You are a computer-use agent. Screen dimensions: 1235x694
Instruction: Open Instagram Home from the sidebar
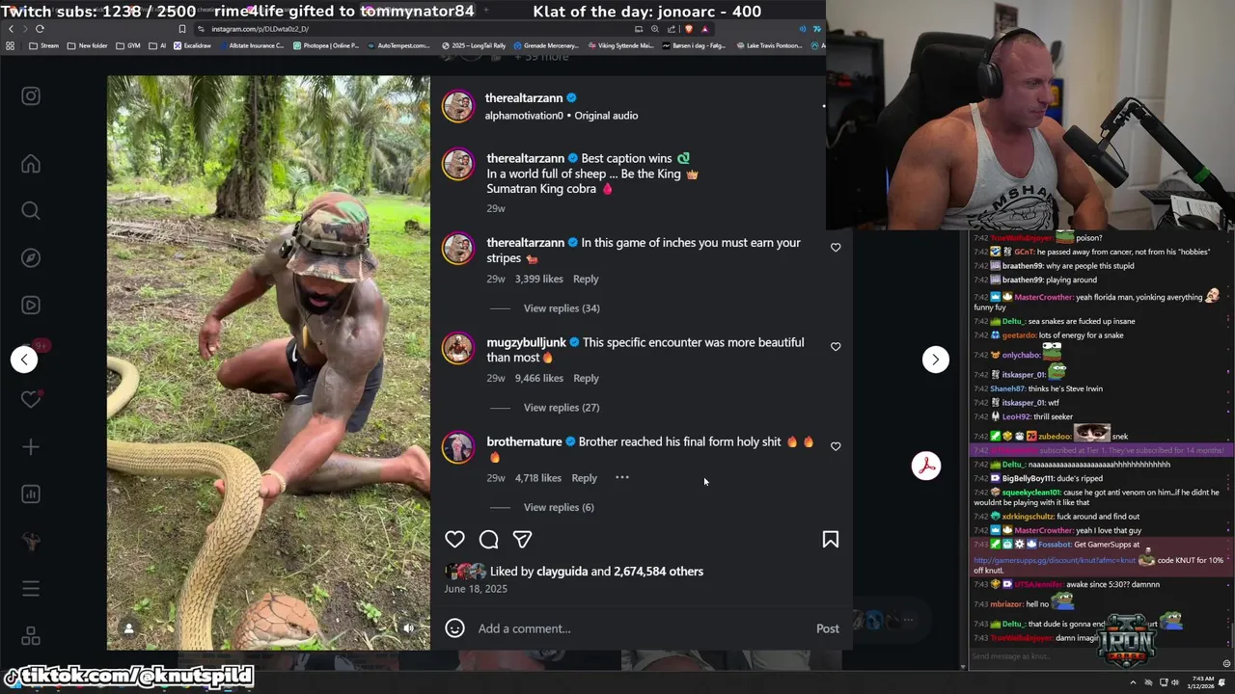(31, 164)
